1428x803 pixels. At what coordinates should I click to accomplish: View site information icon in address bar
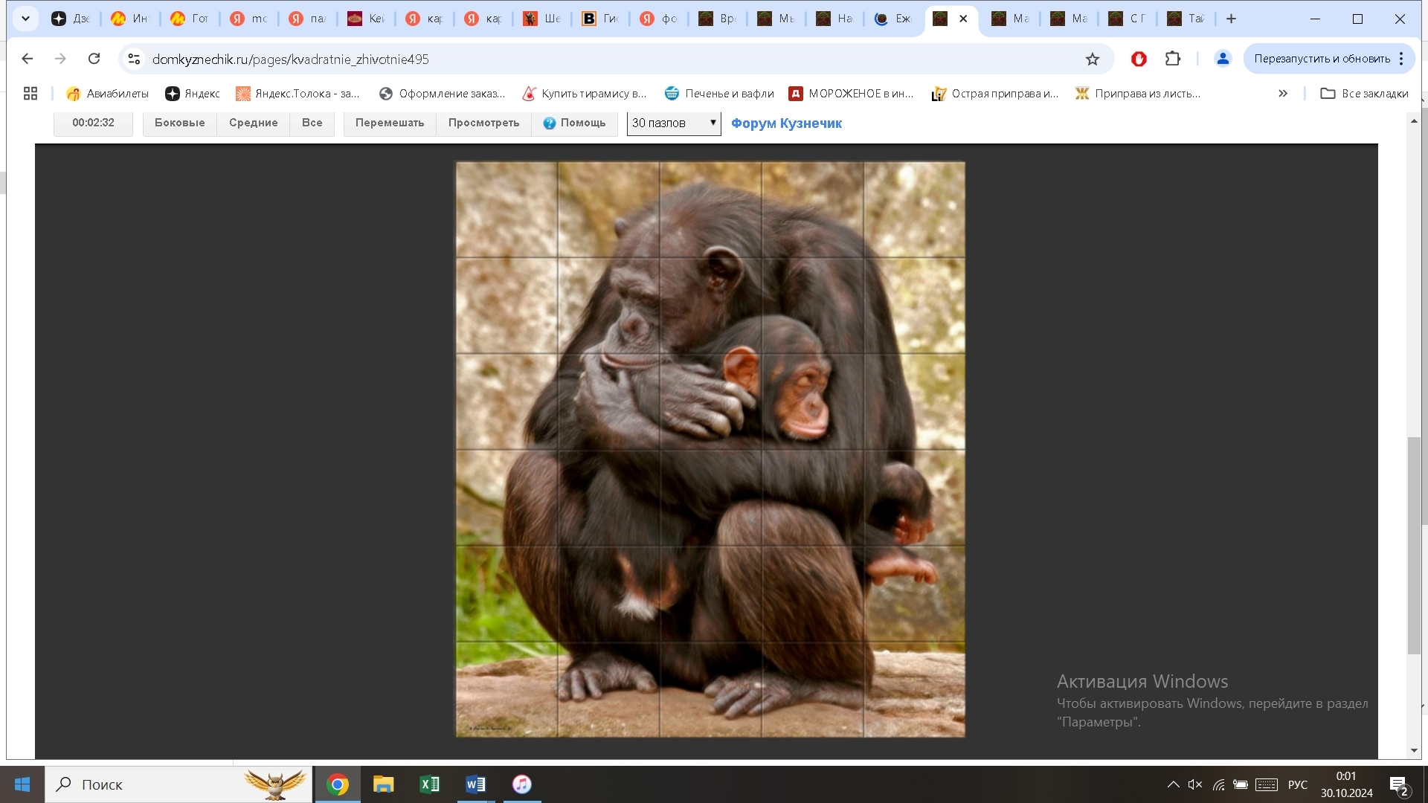[134, 59]
